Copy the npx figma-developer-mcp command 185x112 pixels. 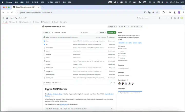click(112, 109)
